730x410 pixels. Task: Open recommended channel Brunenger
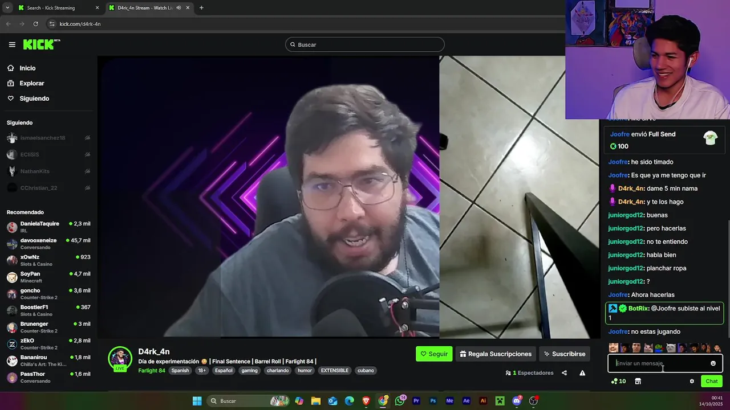tap(48, 327)
